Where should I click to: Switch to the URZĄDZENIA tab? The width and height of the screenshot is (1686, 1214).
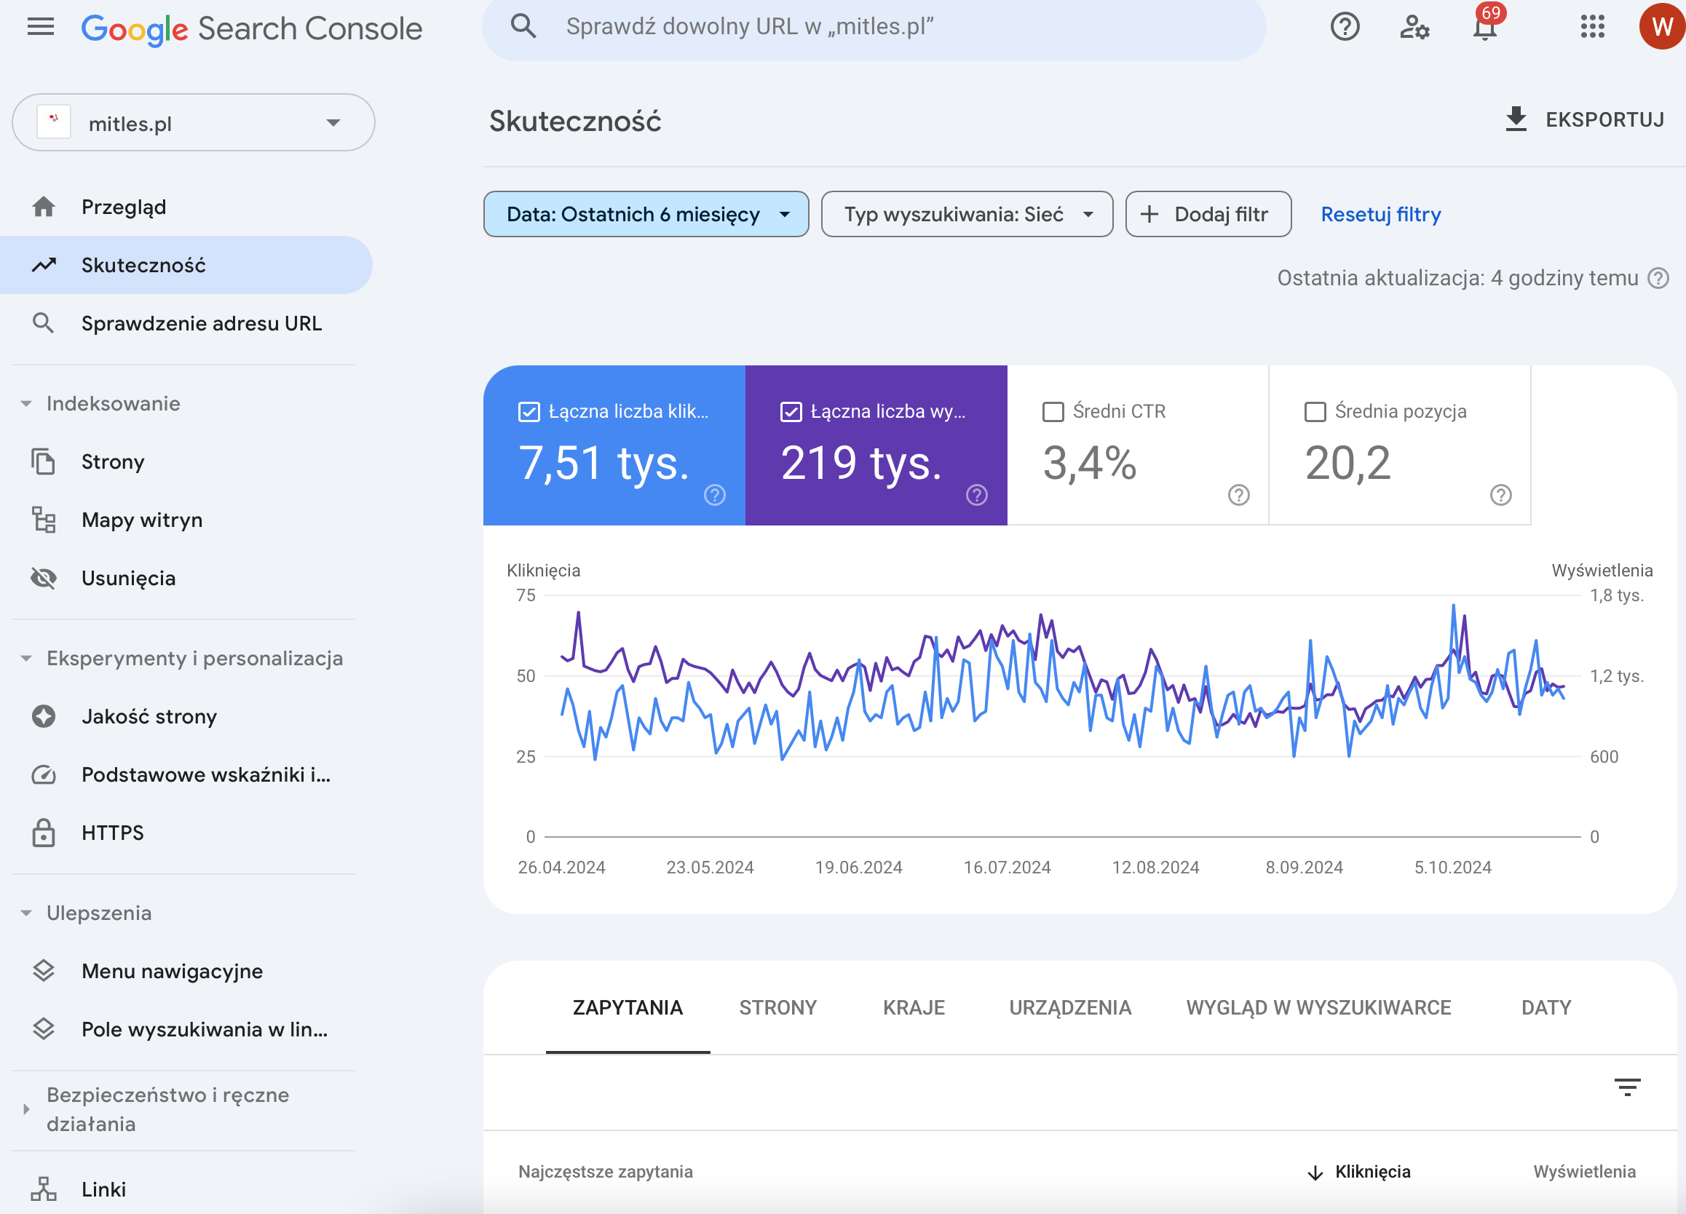click(1069, 1007)
